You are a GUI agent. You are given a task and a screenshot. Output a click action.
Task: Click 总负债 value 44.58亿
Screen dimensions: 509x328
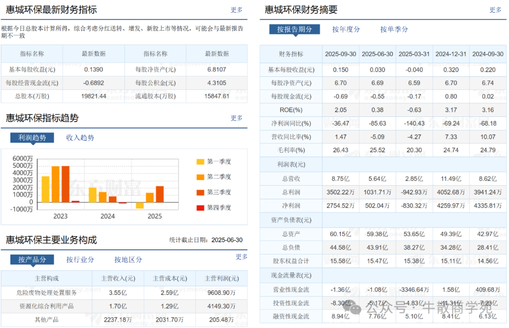[x=341, y=247]
